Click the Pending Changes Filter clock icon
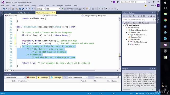Image resolution: width=170 pixels, height=95 pixels. pos(134,16)
